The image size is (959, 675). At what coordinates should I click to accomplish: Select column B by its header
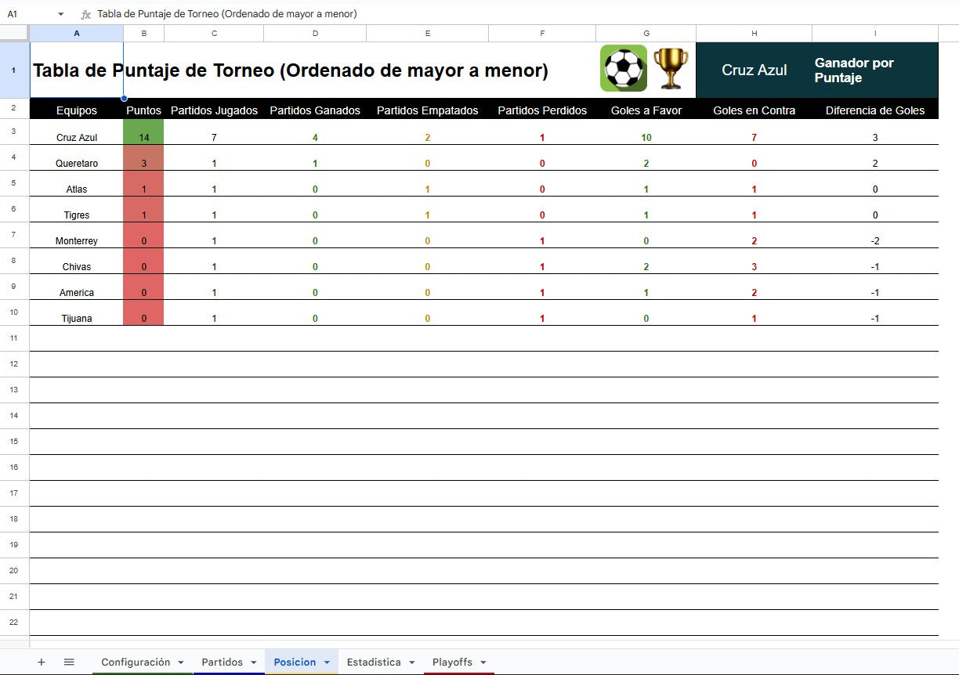(143, 32)
